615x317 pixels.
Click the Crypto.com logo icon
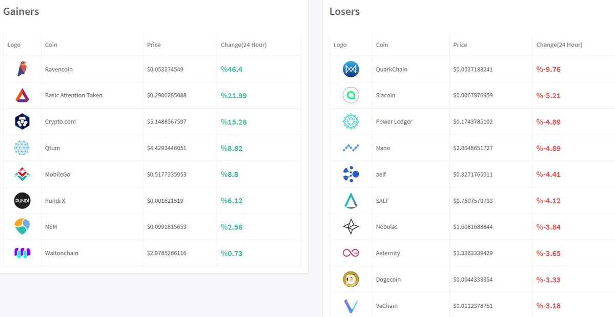(x=22, y=121)
